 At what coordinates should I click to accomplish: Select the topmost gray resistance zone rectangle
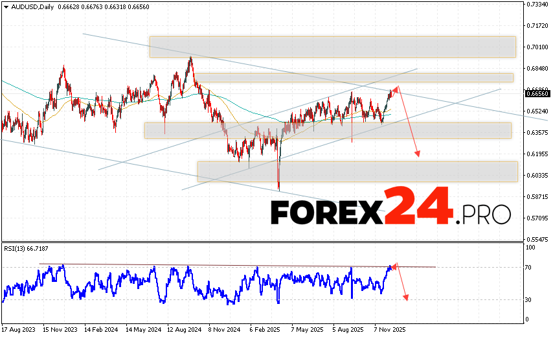332,47
